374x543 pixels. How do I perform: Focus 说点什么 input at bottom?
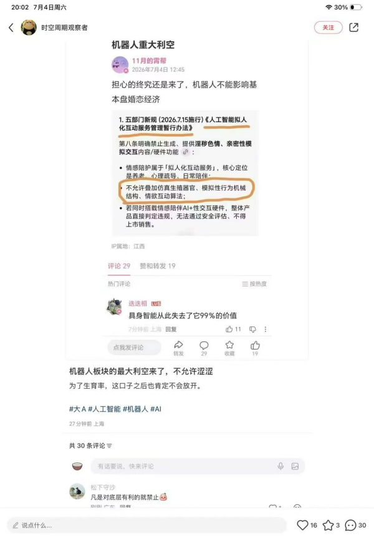pos(147,526)
